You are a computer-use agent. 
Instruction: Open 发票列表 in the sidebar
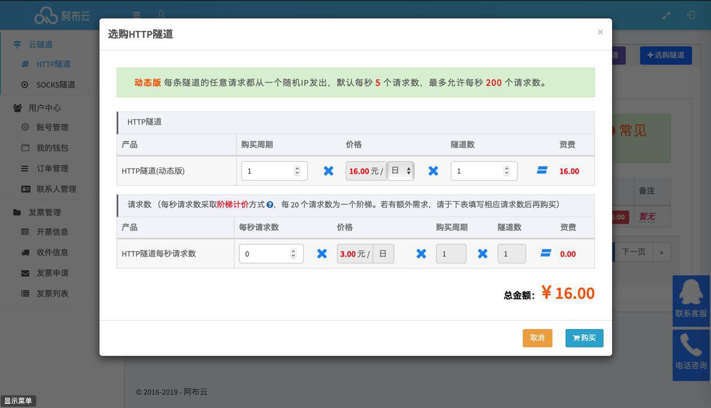(53, 293)
